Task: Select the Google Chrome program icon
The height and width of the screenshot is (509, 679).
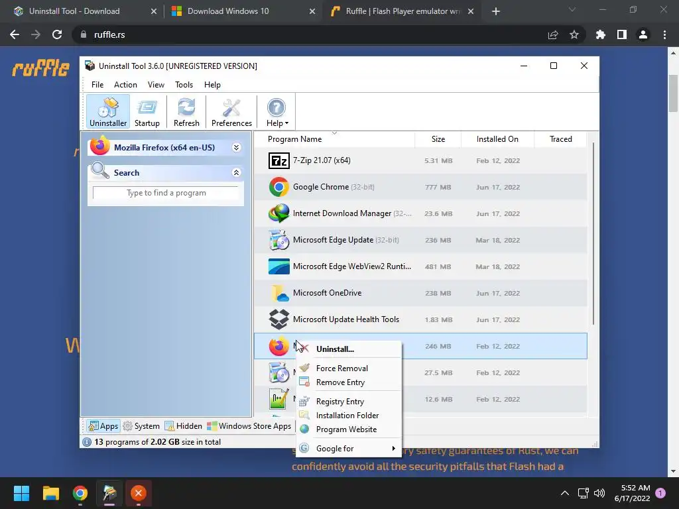Action: pyautogui.click(x=278, y=187)
